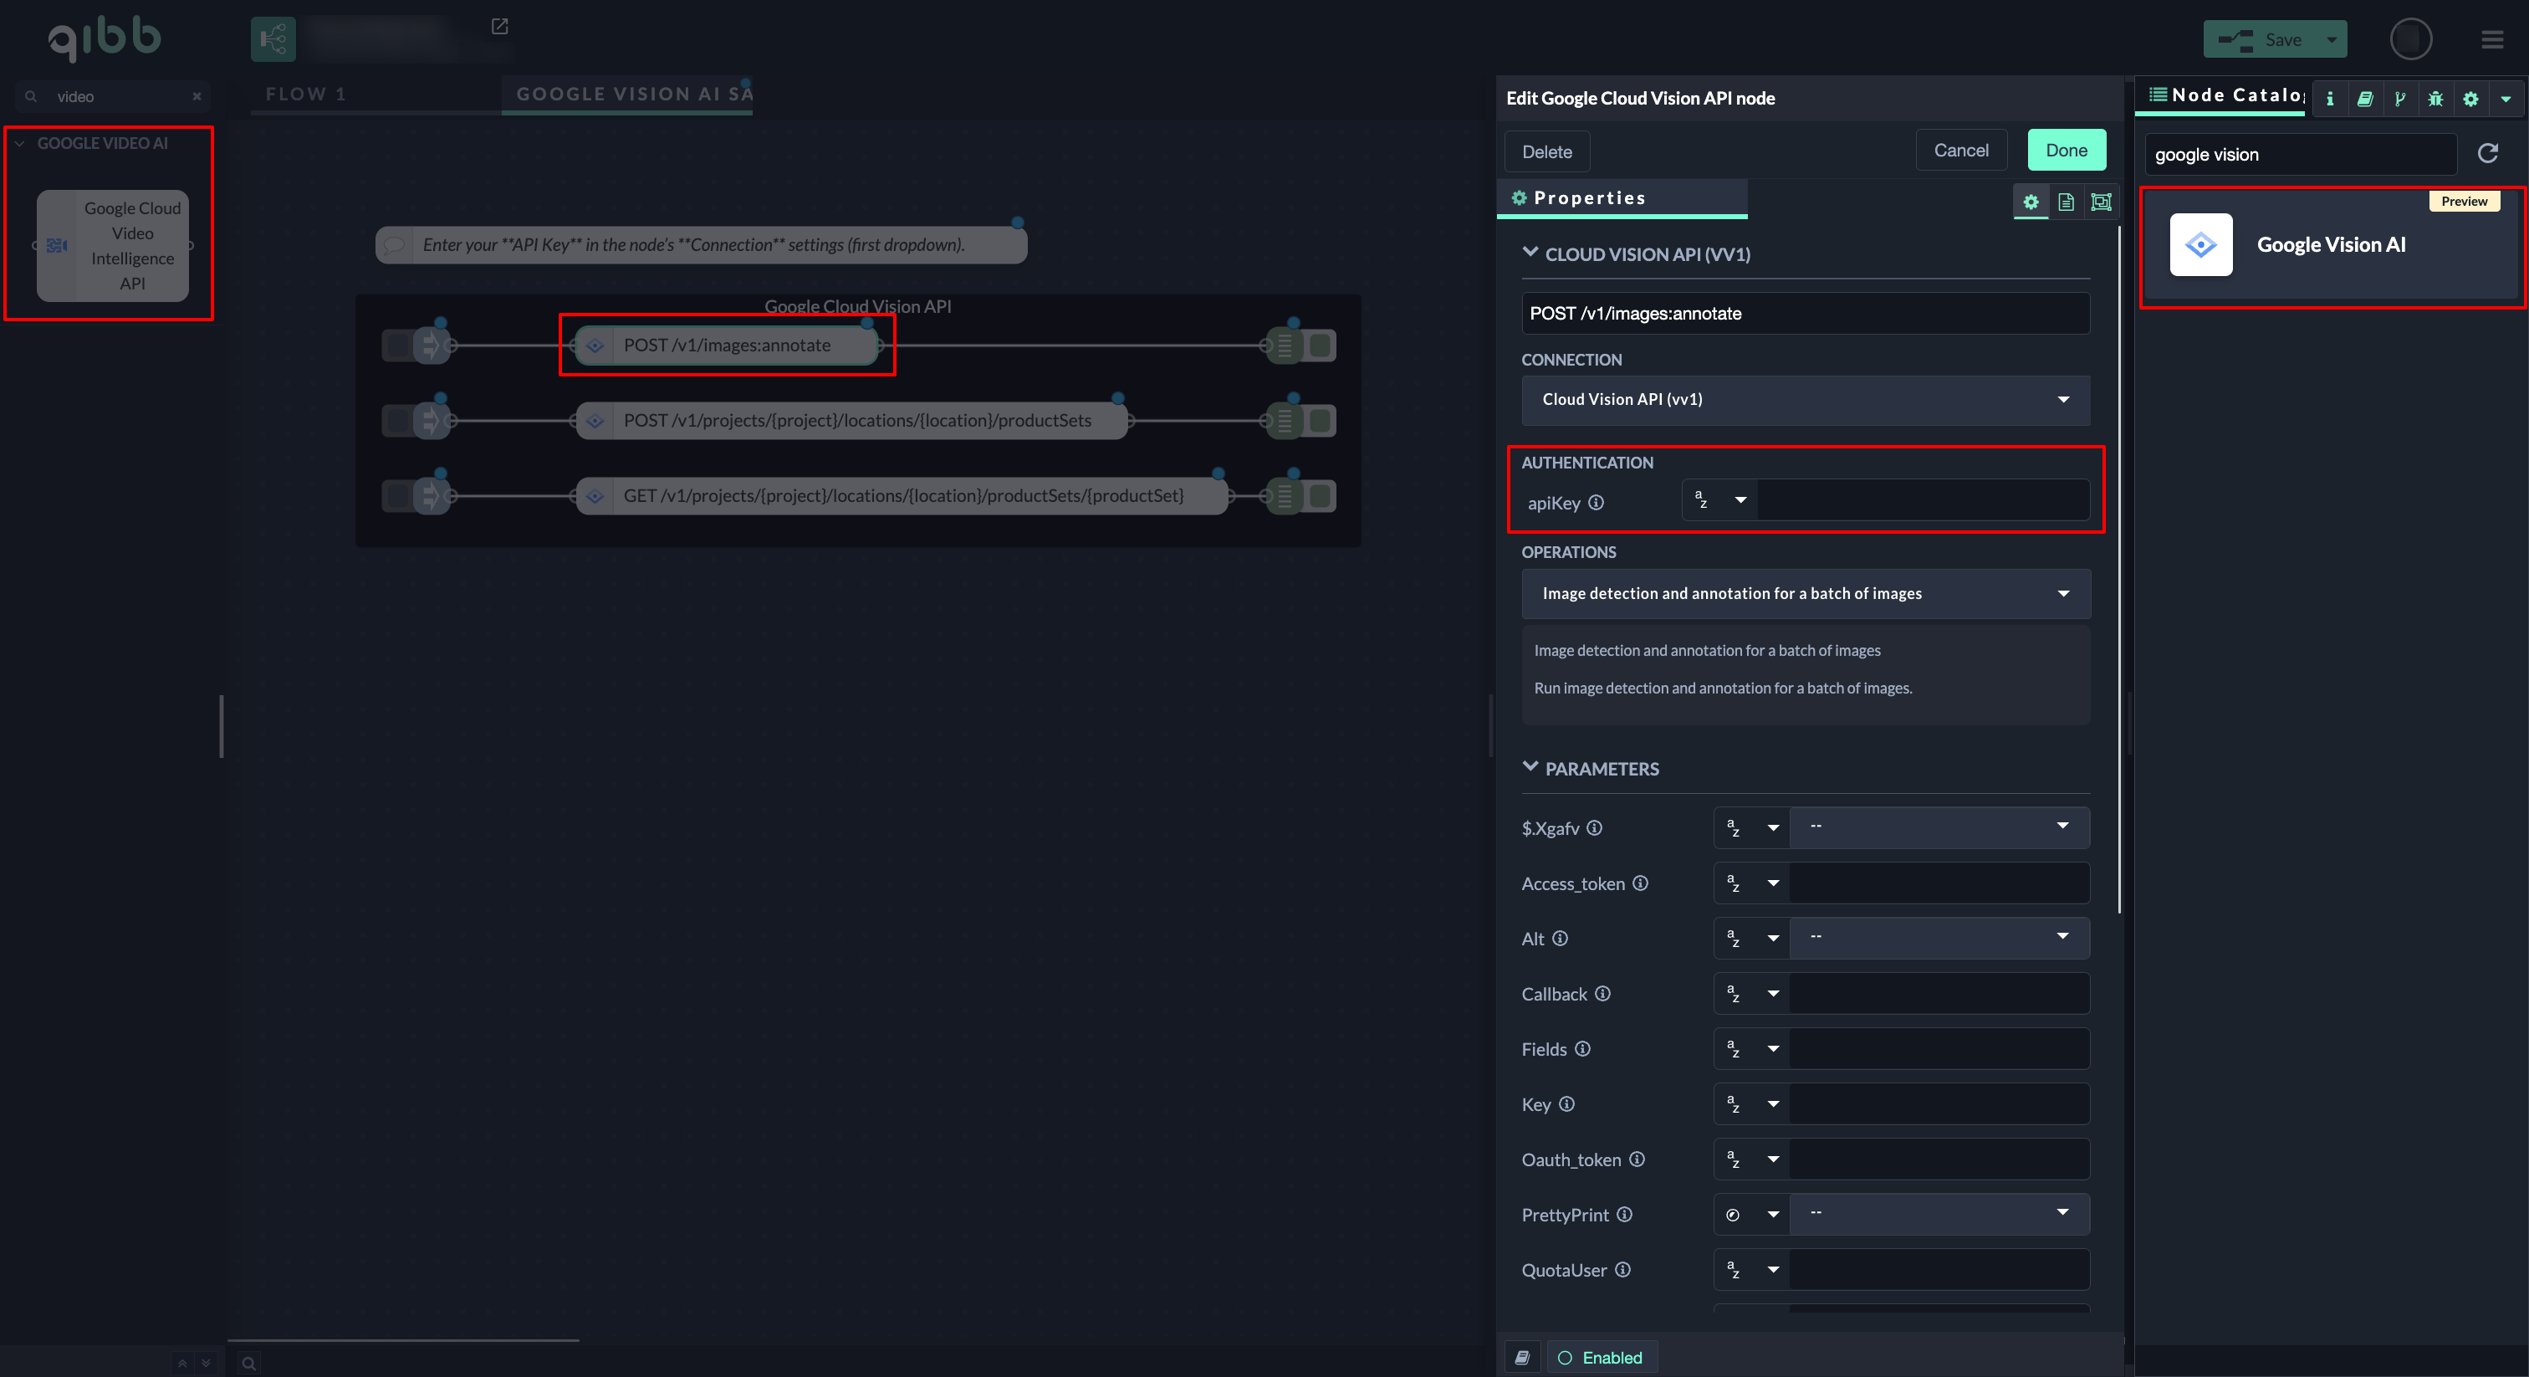Click the info sidebar icon

pos(2330,98)
